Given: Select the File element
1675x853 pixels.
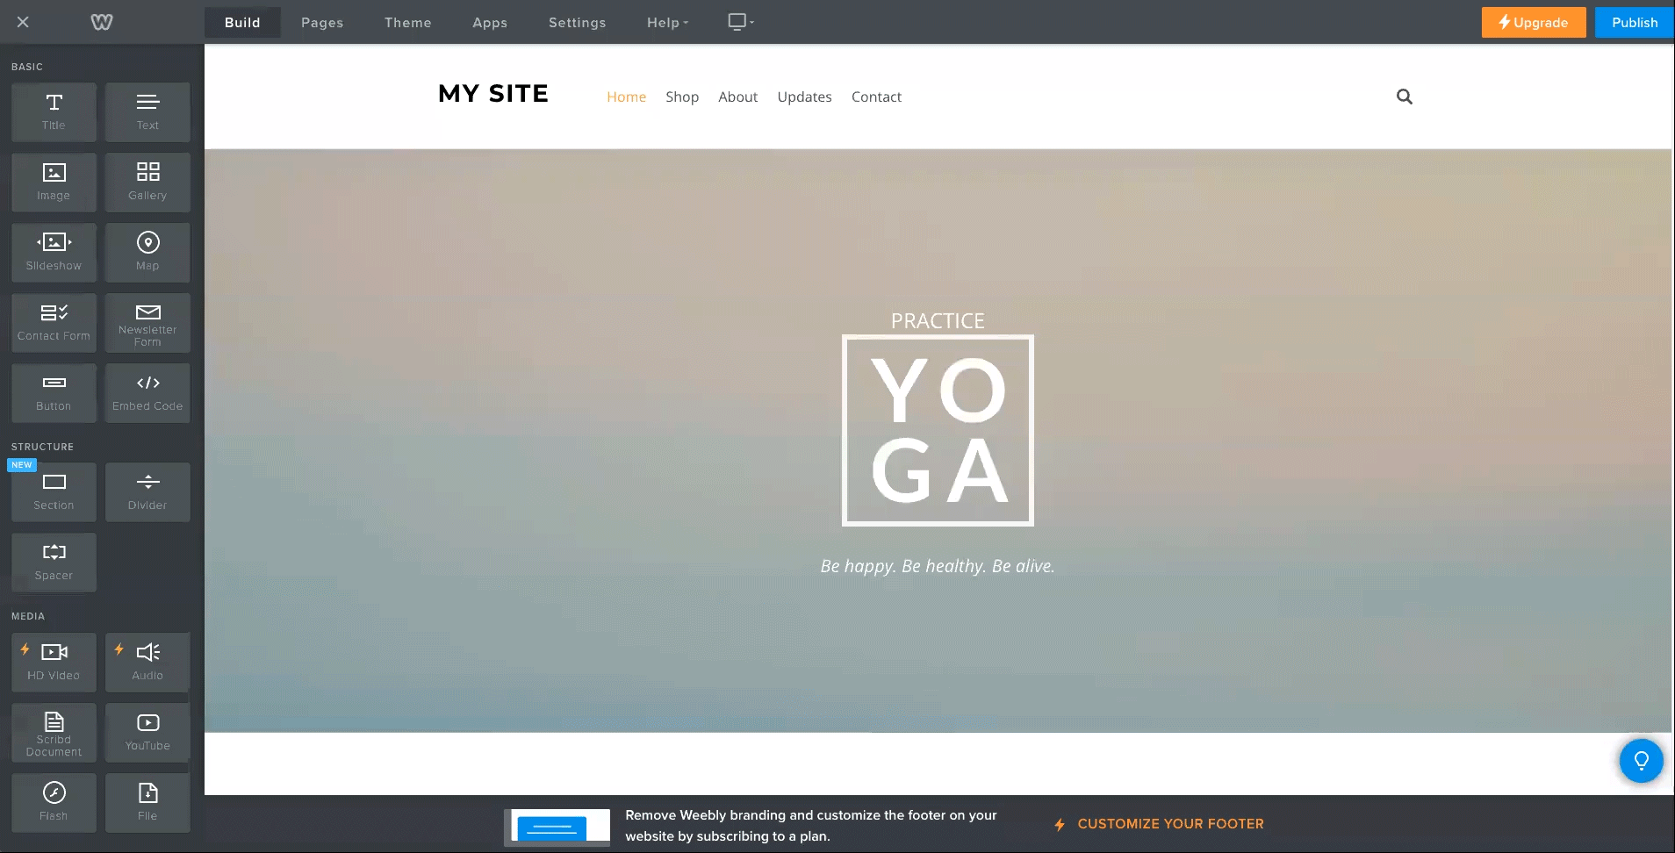Looking at the screenshot, I should tap(147, 803).
